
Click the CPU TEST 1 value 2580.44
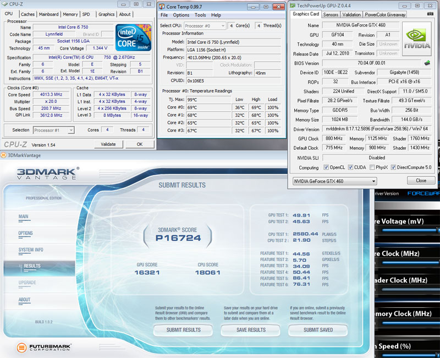305,234
